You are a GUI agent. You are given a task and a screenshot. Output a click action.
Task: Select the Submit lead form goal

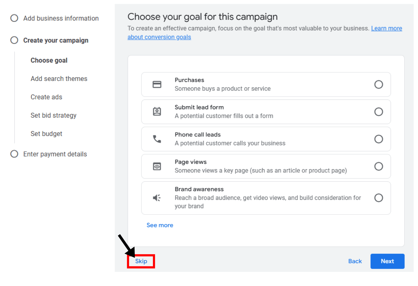tap(379, 112)
